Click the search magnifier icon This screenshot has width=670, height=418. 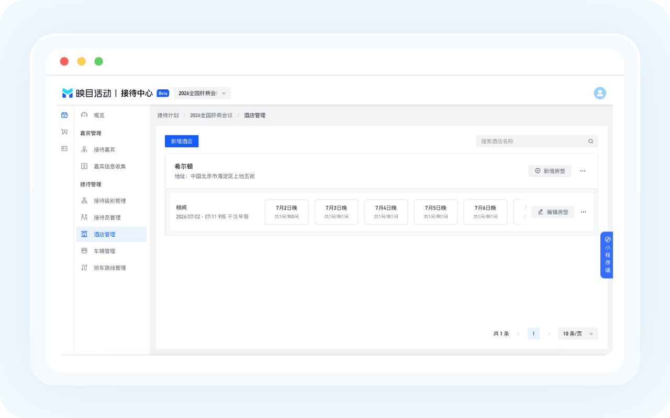[590, 141]
